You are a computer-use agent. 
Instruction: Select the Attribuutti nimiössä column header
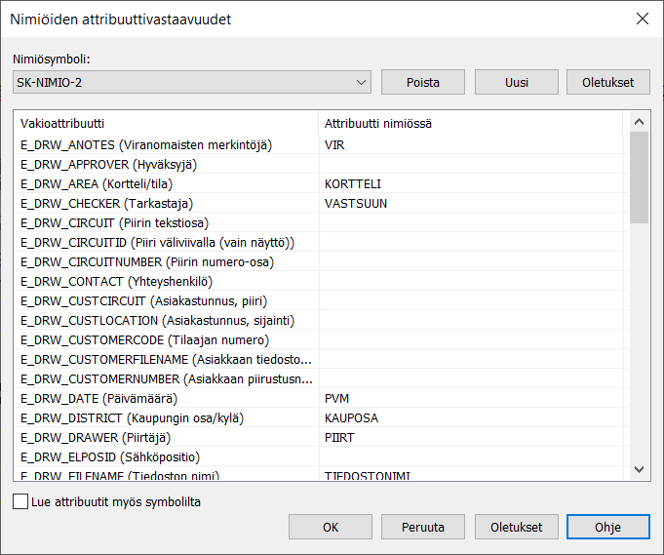coord(468,124)
